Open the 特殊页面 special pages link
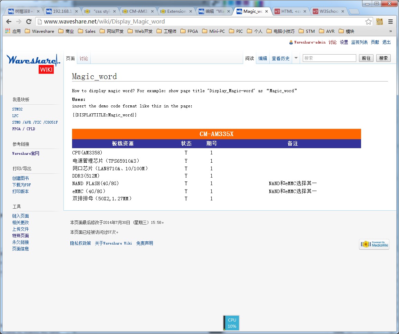Screen dimensions: 399x334 [20, 236]
